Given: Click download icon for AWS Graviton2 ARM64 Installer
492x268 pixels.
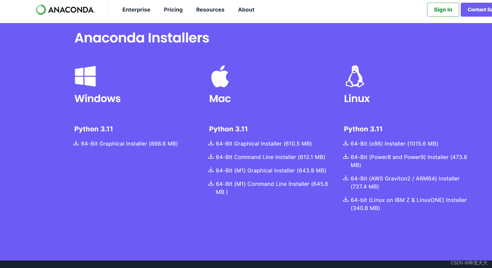Looking at the screenshot, I should click(346, 178).
